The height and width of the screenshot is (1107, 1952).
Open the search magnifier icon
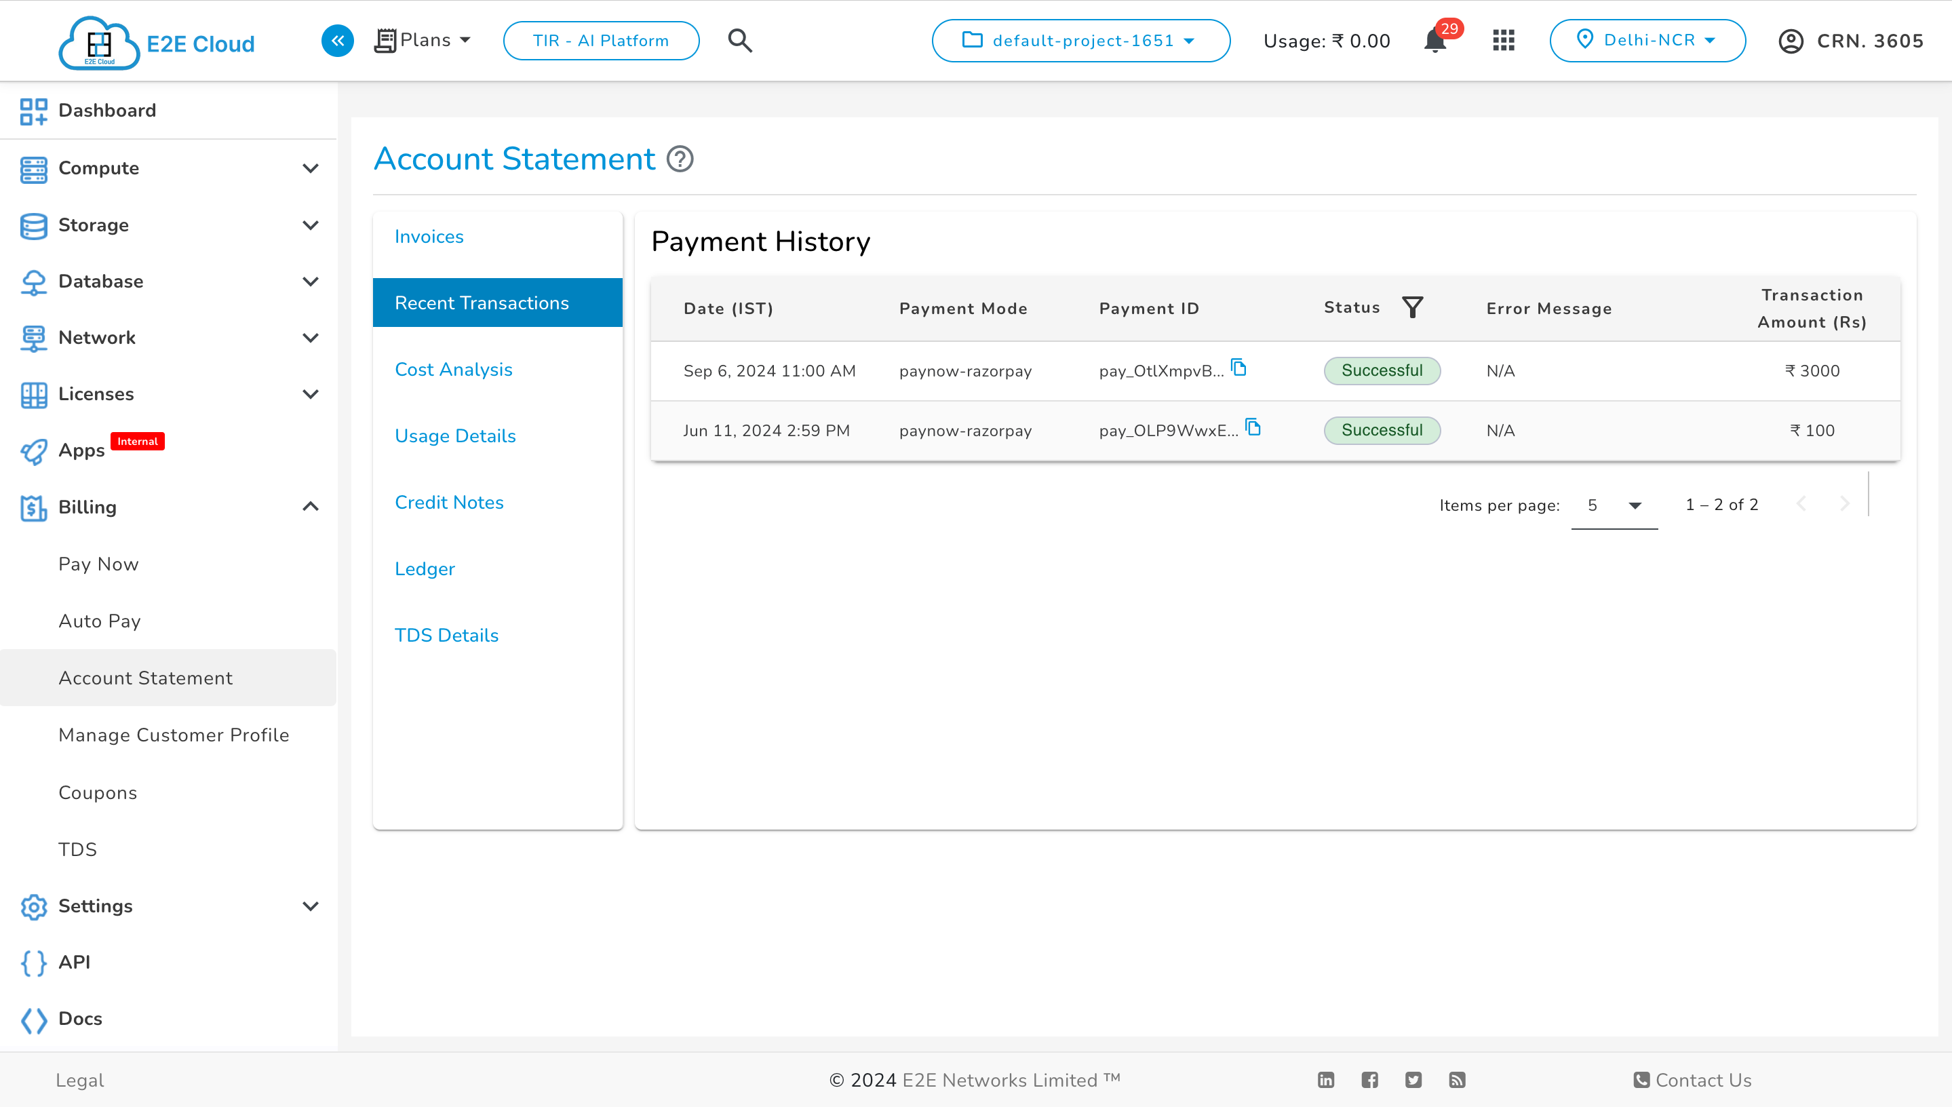[739, 40]
